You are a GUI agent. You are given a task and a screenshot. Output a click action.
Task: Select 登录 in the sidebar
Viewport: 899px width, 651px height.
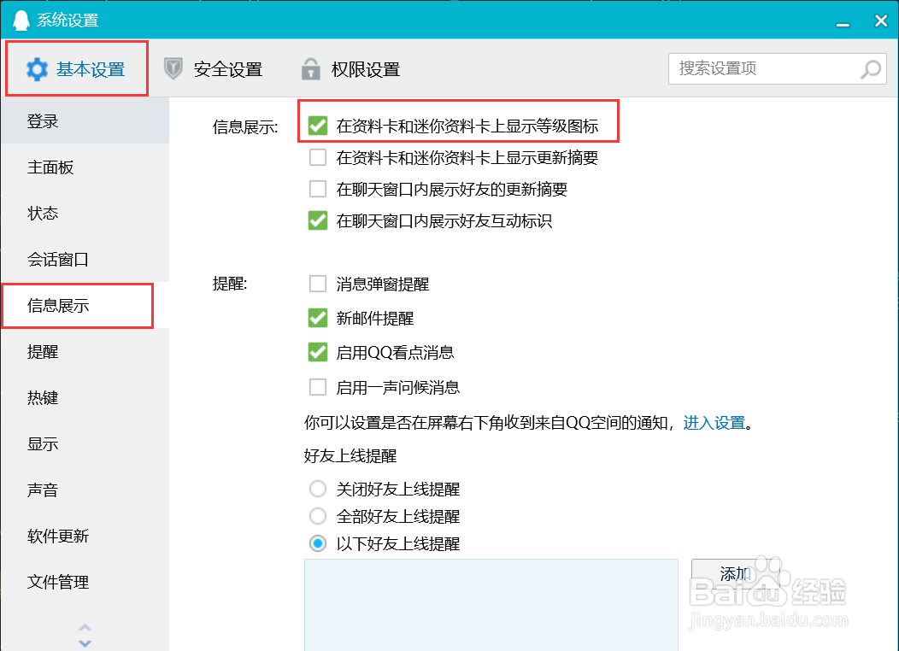[x=85, y=121]
